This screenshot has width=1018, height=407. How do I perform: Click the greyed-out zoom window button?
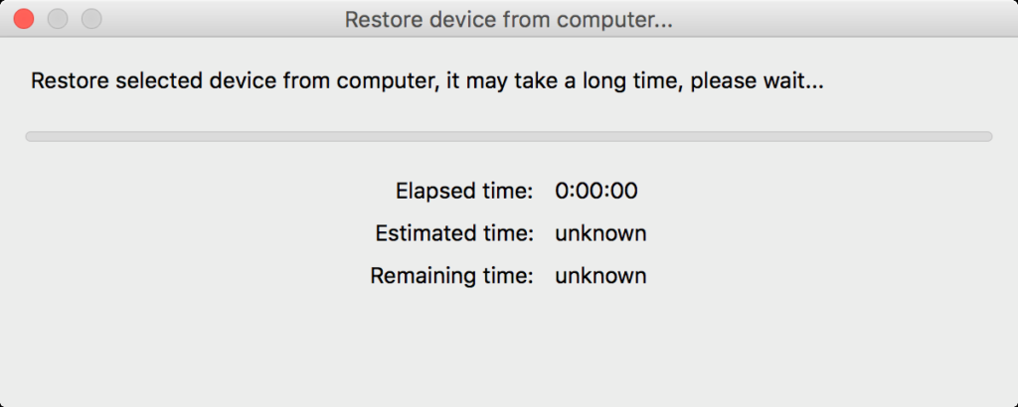pyautogui.click(x=91, y=19)
